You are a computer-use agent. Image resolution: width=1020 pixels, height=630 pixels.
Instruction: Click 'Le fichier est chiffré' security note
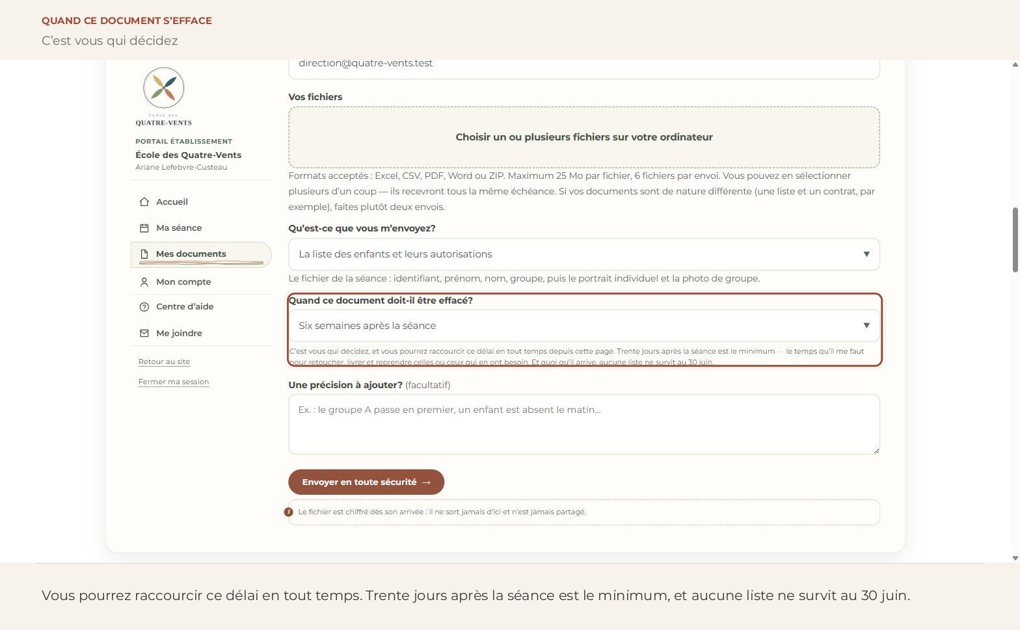[442, 512]
